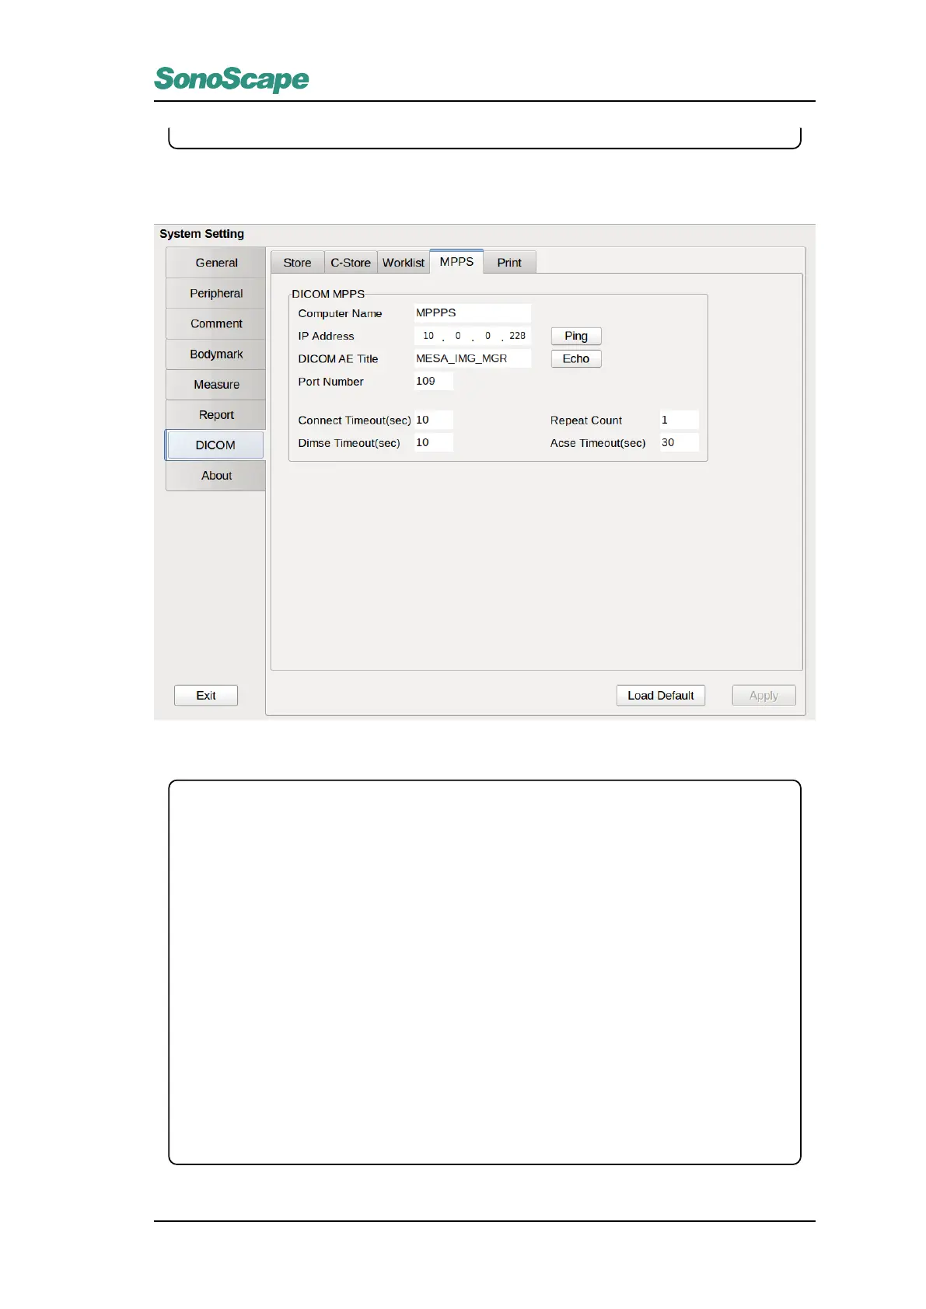
Task: Click the Echo button
Action: [576, 358]
